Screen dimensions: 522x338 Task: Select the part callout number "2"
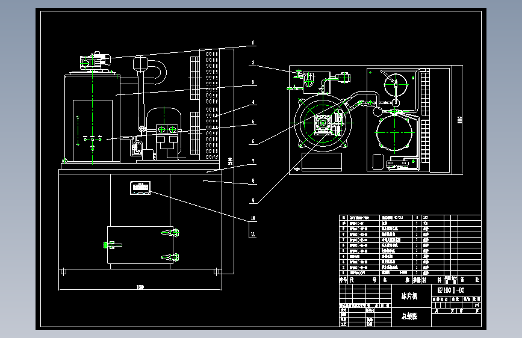[253, 62]
